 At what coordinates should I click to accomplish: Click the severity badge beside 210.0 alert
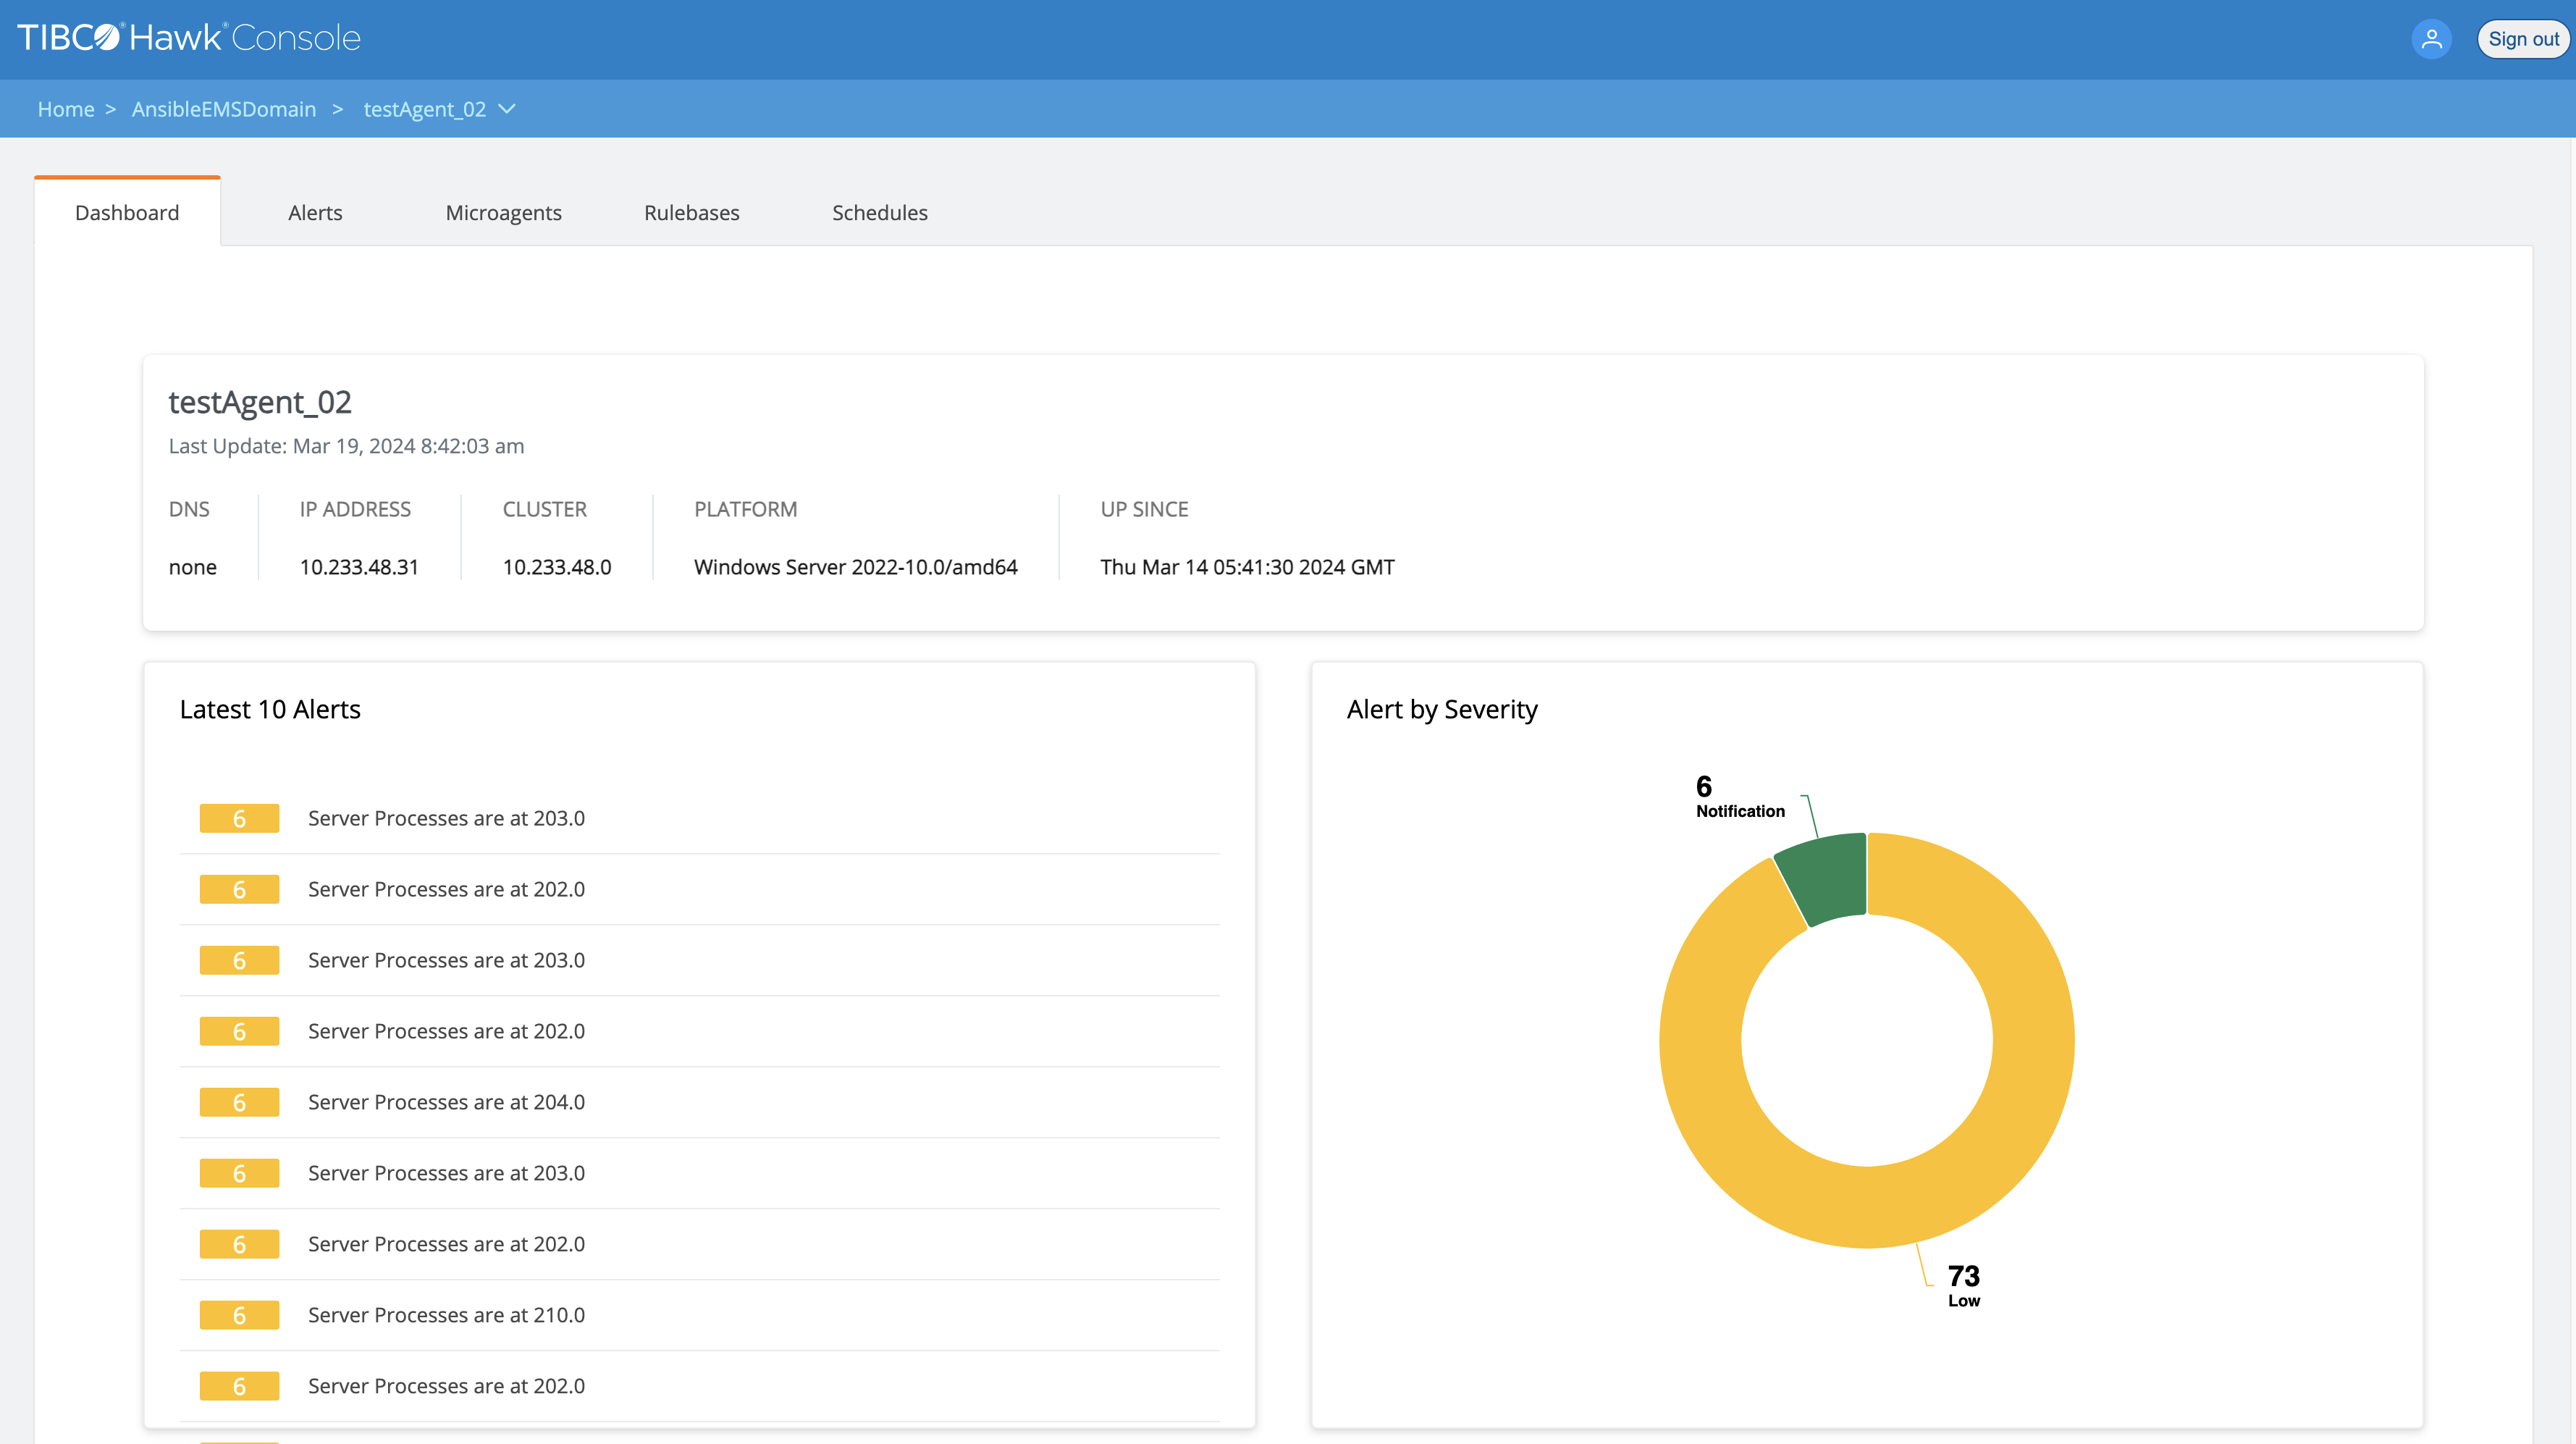(x=239, y=1315)
